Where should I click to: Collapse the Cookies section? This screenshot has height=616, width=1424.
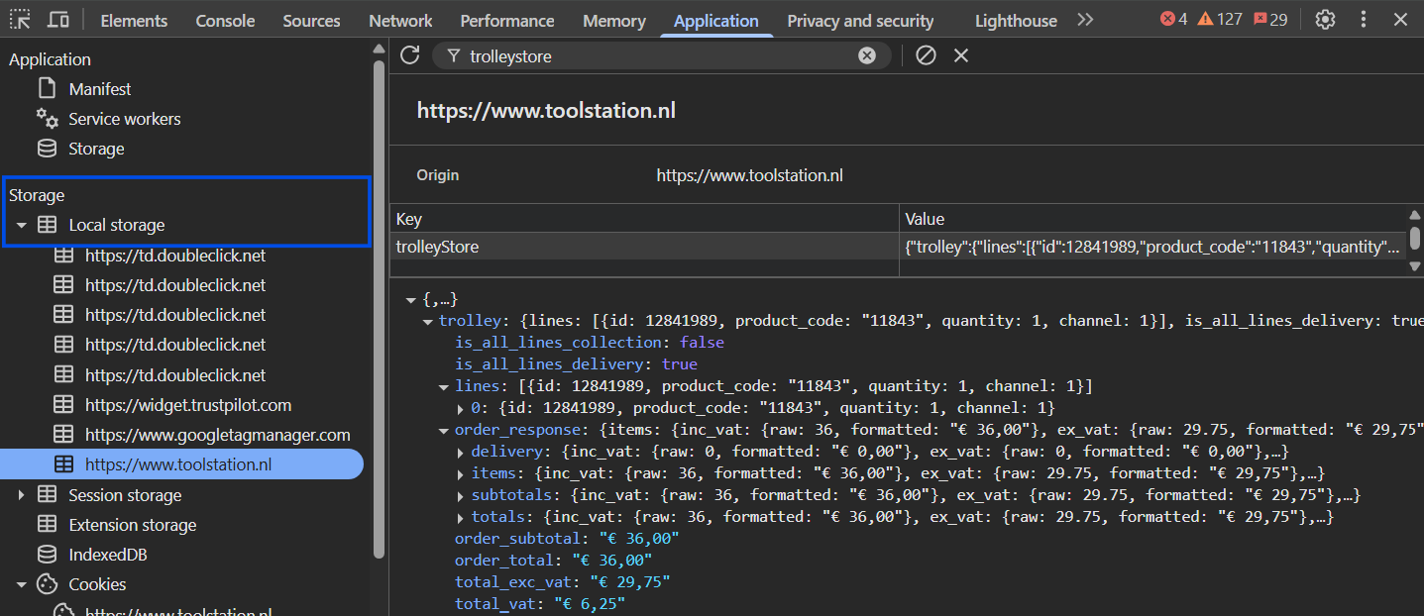point(23,583)
